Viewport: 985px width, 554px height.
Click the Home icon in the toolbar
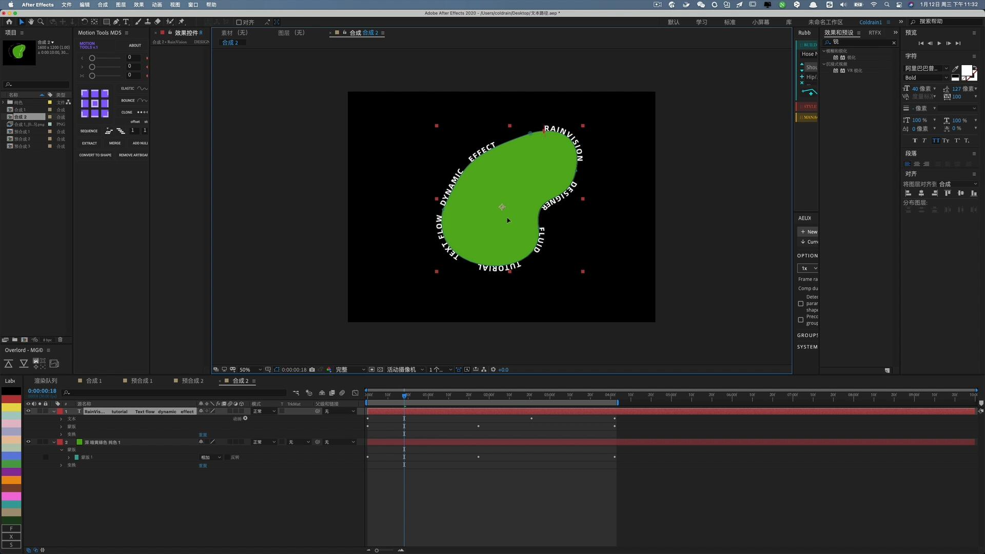point(9,22)
